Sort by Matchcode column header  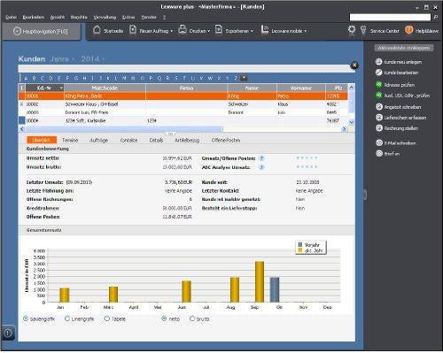105,88
